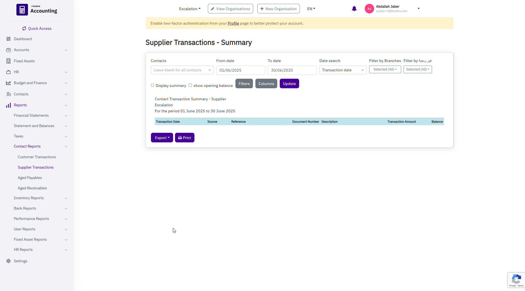Click the Reports bar chart icon
525x291 pixels.
click(x=8, y=105)
